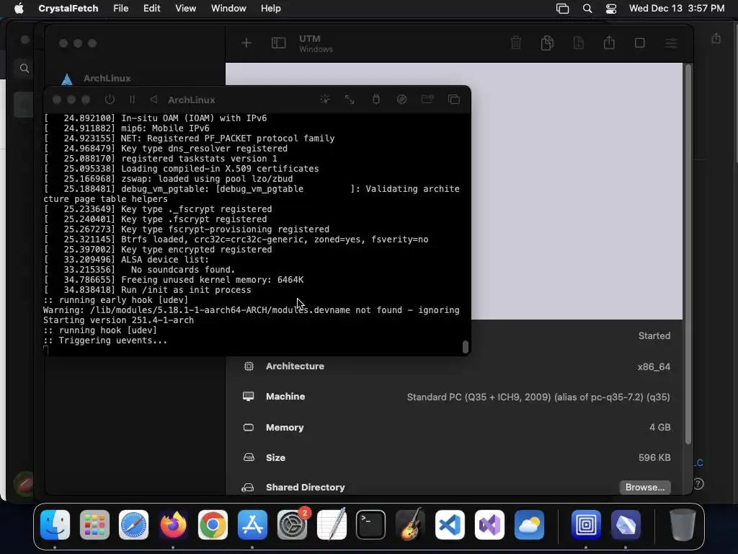Viewport: 738px width, 554px height.
Task: Click the stop square icon in UTM toolbar
Action: pyautogui.click(x=640, y=43)
